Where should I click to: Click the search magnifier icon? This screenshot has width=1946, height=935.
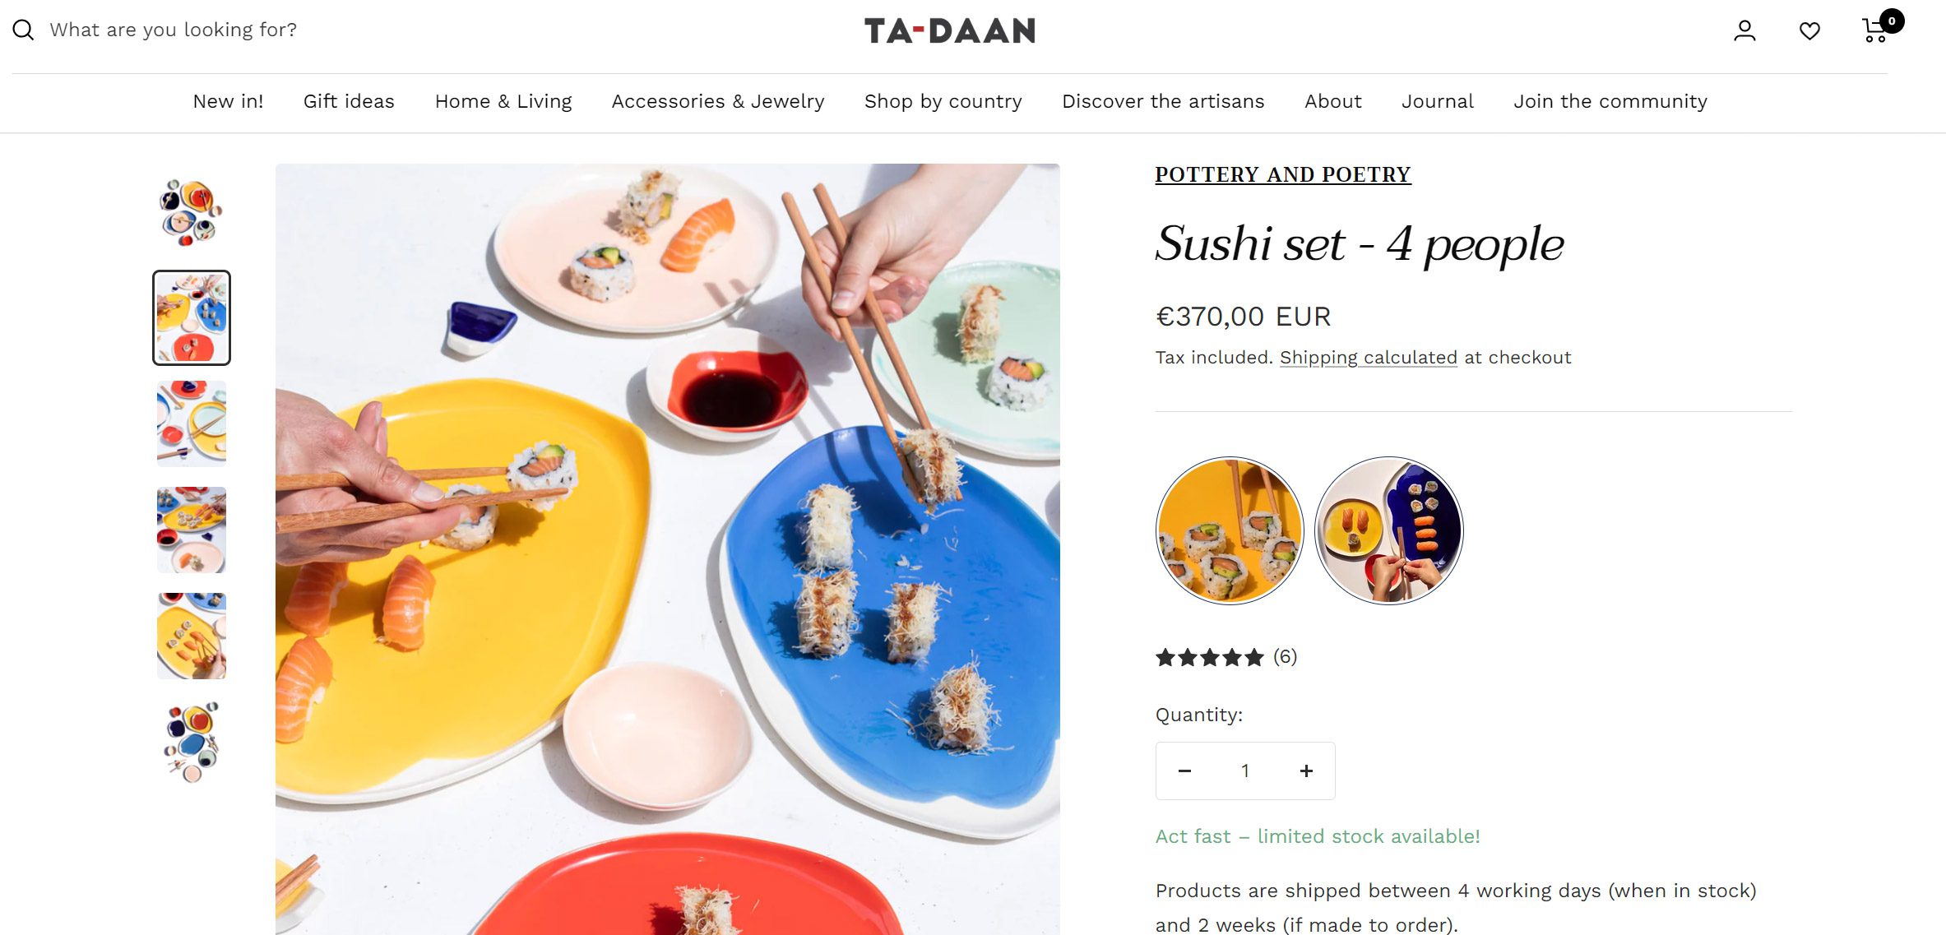tap(23, 30)
